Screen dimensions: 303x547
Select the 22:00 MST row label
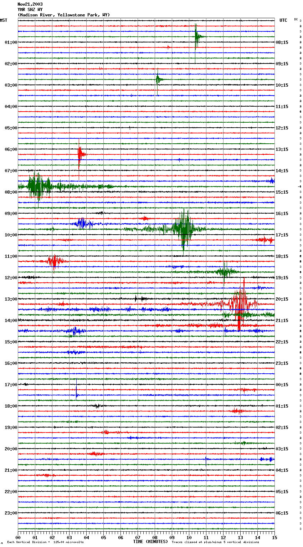[x=11, y=492]
